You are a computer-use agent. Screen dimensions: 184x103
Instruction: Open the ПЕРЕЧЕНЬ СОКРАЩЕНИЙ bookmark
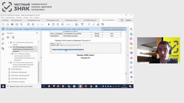[20, 76]
